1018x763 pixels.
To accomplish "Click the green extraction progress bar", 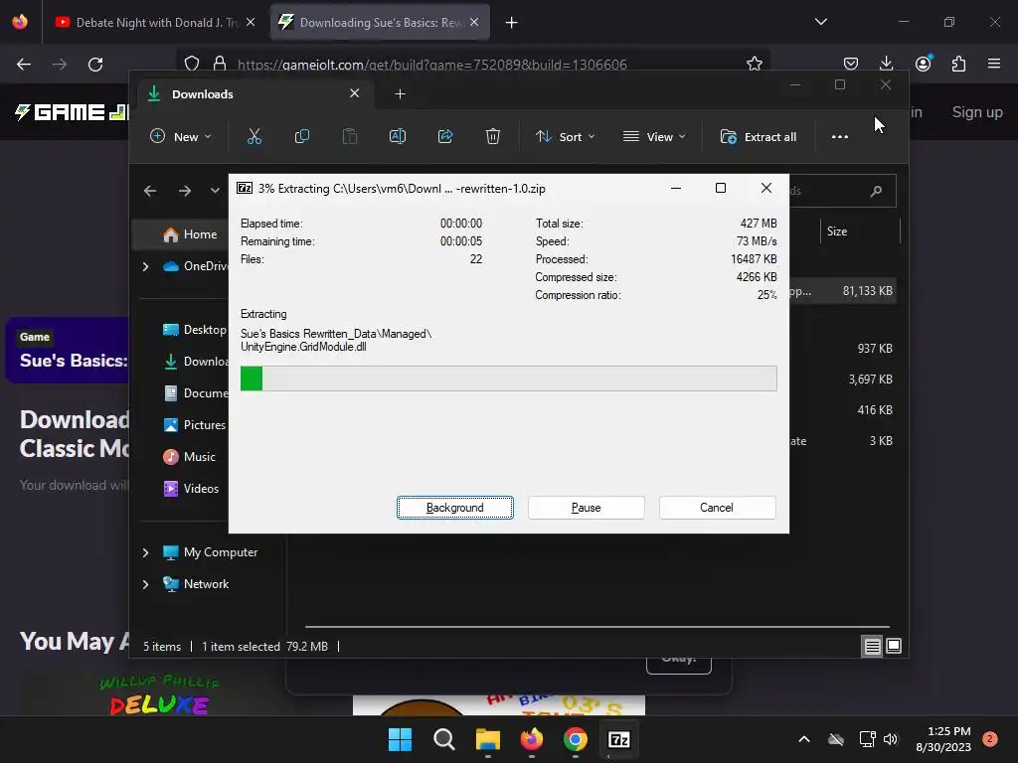I will pos(508,379).
